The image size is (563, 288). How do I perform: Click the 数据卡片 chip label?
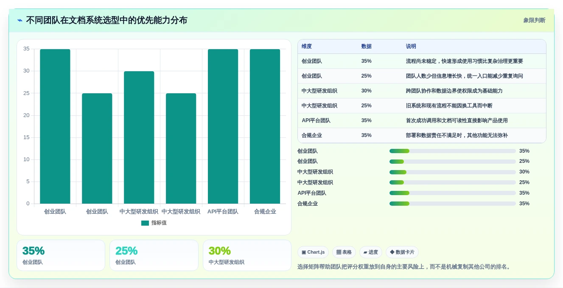(405, 252)
